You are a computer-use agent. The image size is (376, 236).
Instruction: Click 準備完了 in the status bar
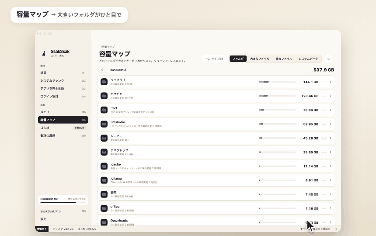tap(42, 229)
